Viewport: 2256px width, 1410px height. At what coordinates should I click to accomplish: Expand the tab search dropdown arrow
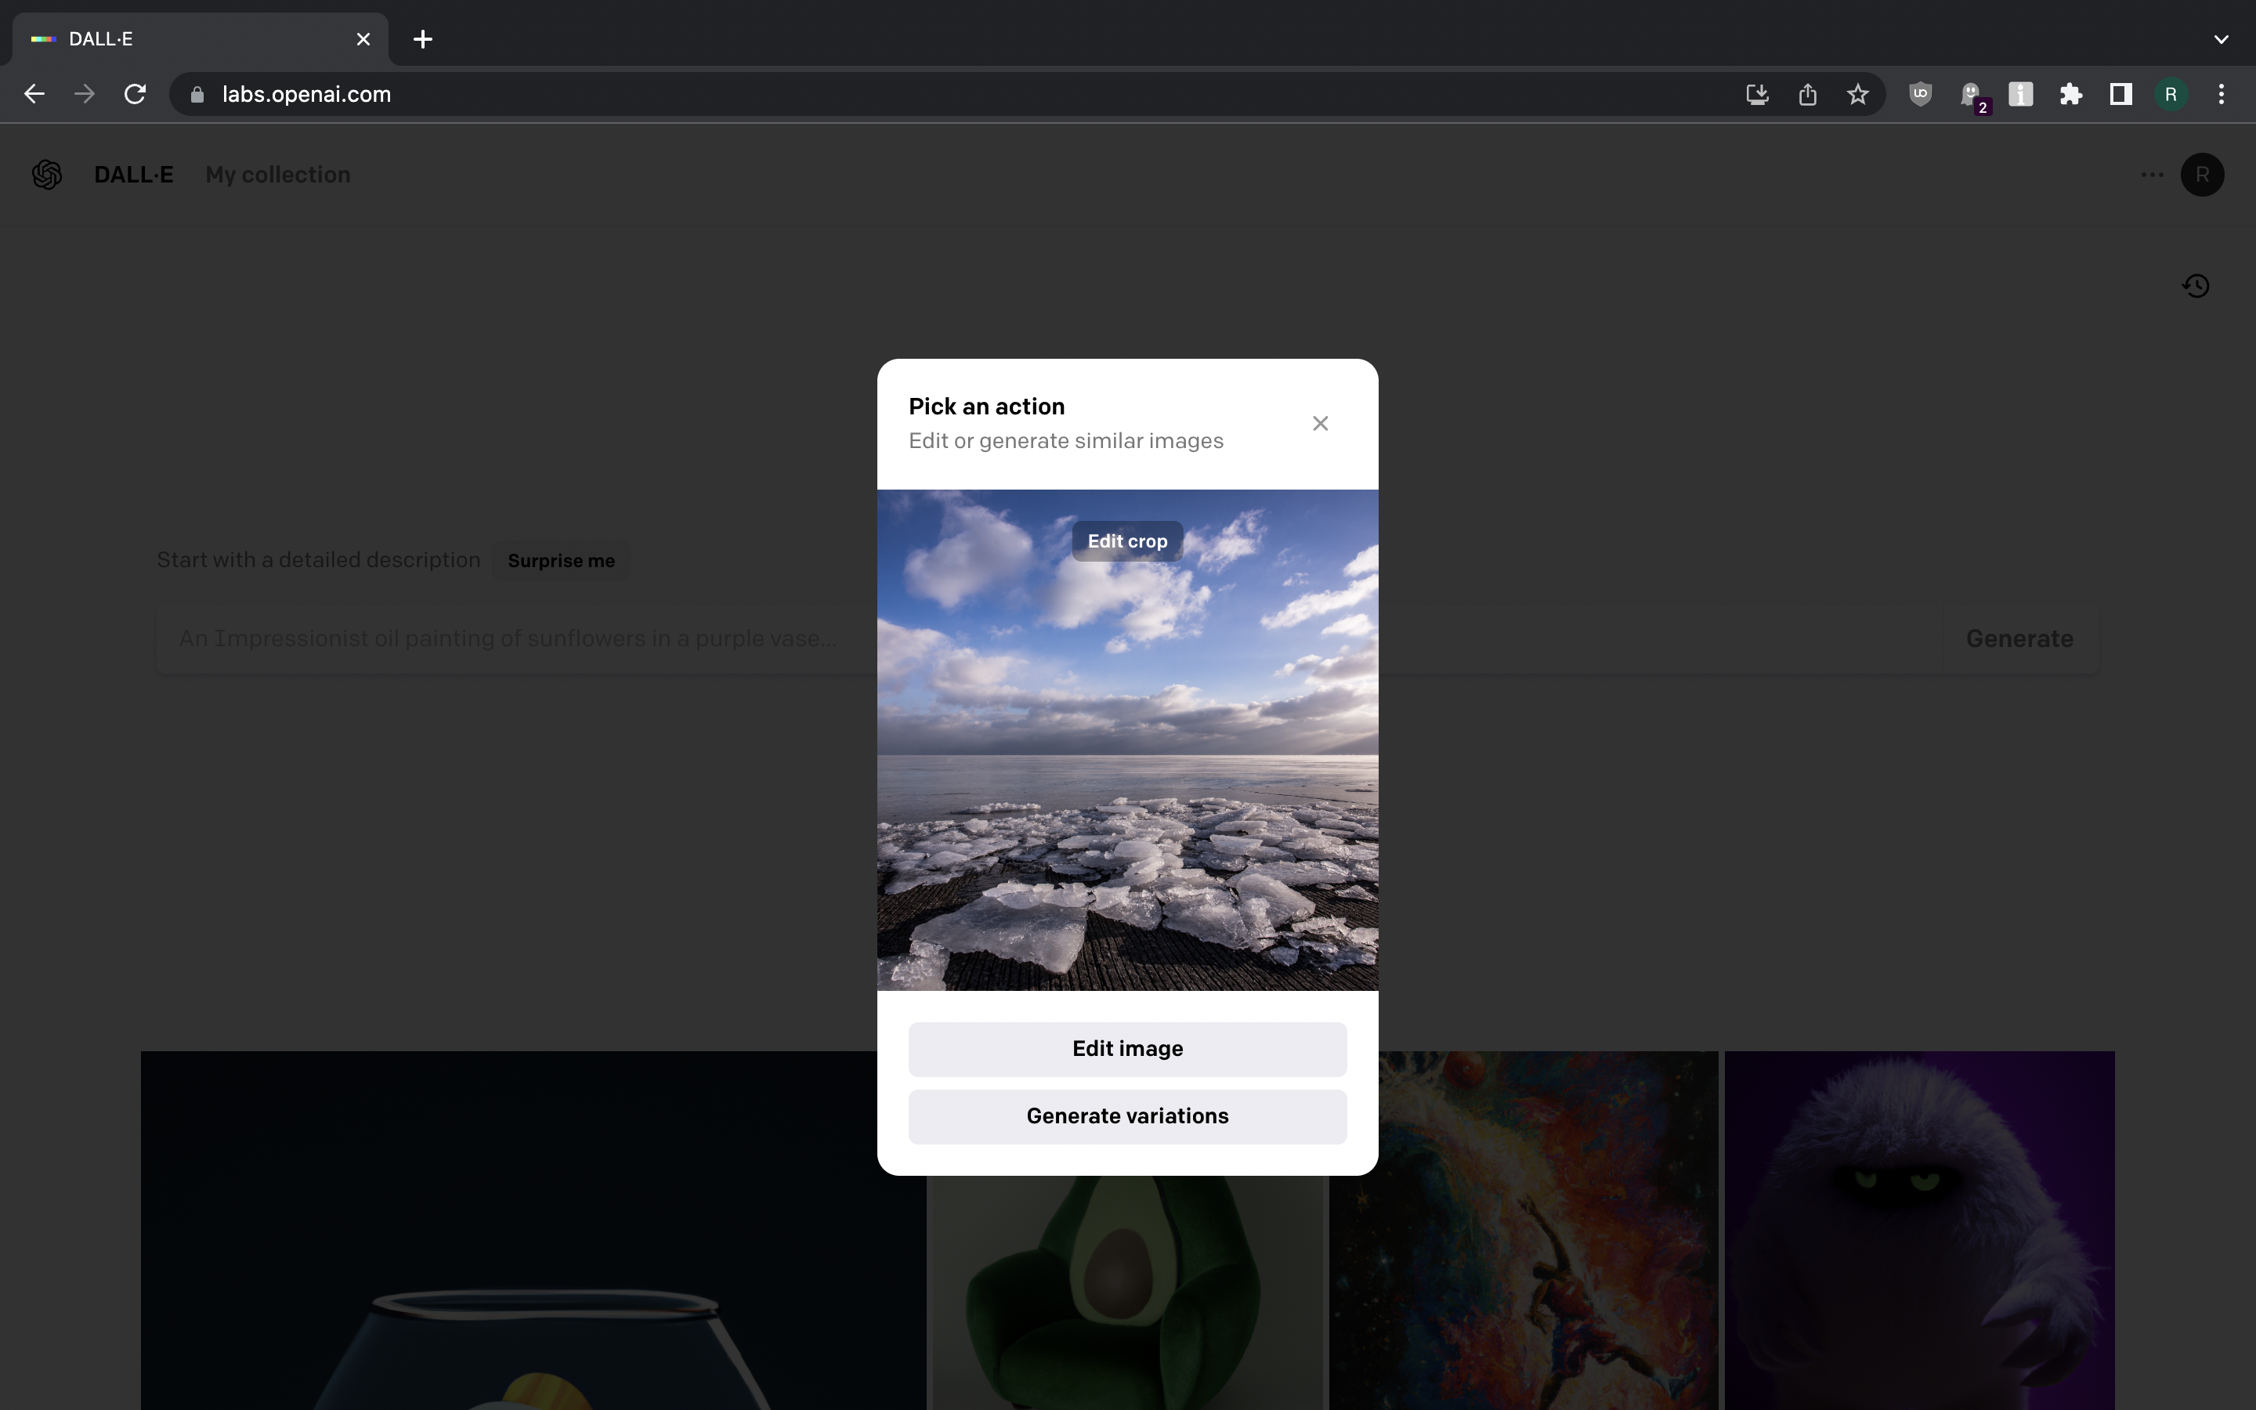(2222, 39)
